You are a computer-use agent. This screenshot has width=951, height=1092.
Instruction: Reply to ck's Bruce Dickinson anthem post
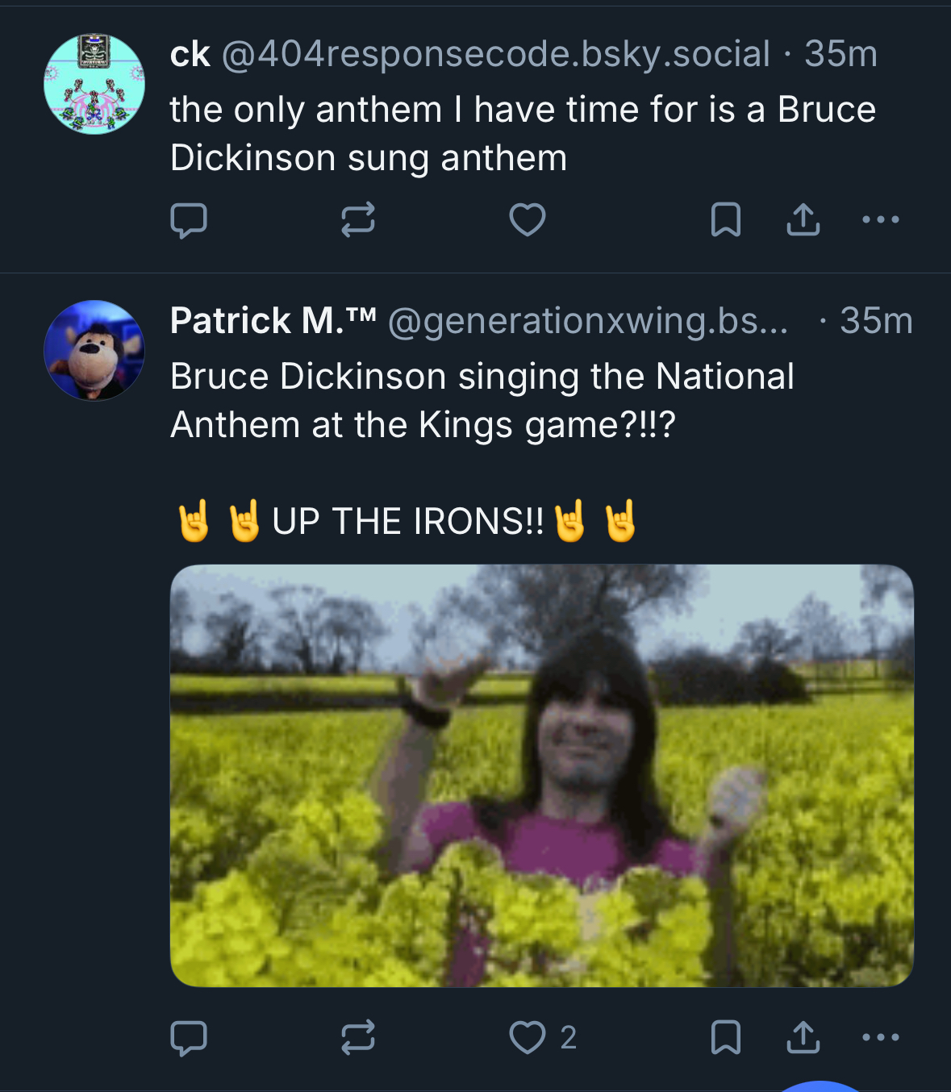pyautogui.click(x=189, y=220)
